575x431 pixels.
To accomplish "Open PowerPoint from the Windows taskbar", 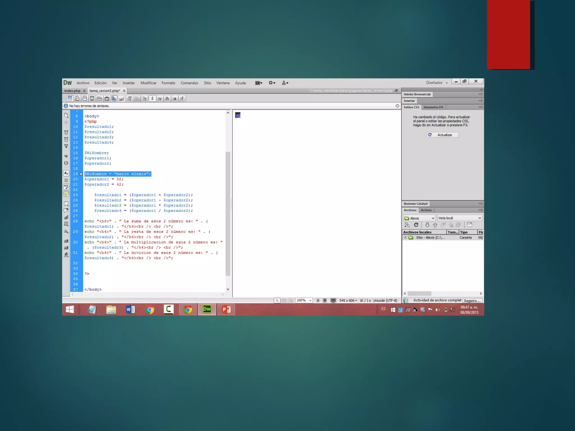I will click(x=226, y=310).
